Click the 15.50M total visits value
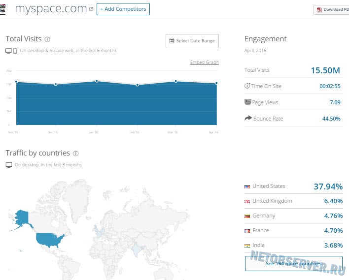The width and height of the screenshot is (349, 280). (325, 70)
